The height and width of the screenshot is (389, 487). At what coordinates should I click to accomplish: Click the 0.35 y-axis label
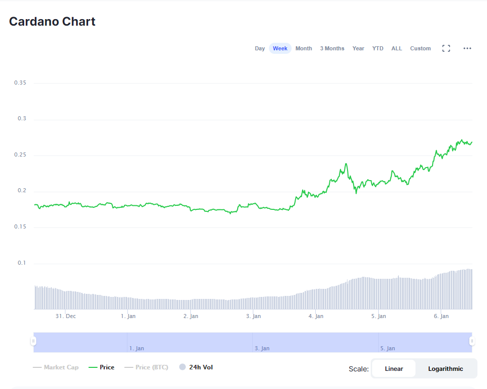pos(20,83)
